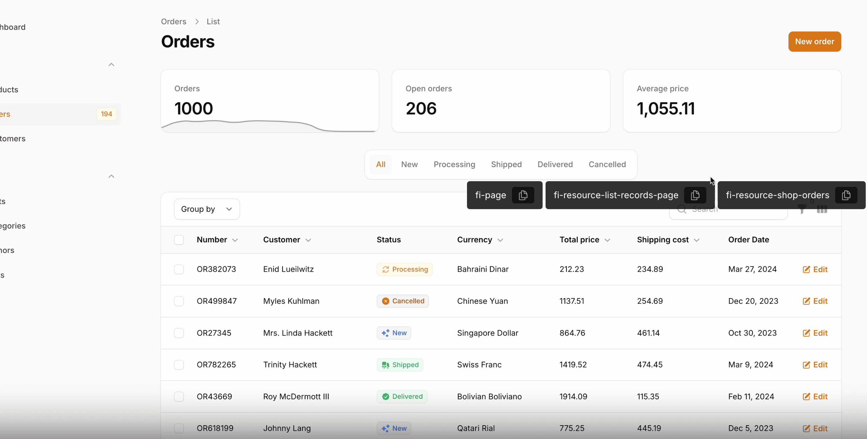Click the Order Date column header
Viewport: 867px width, 439px height.
(x=749, y=240)
